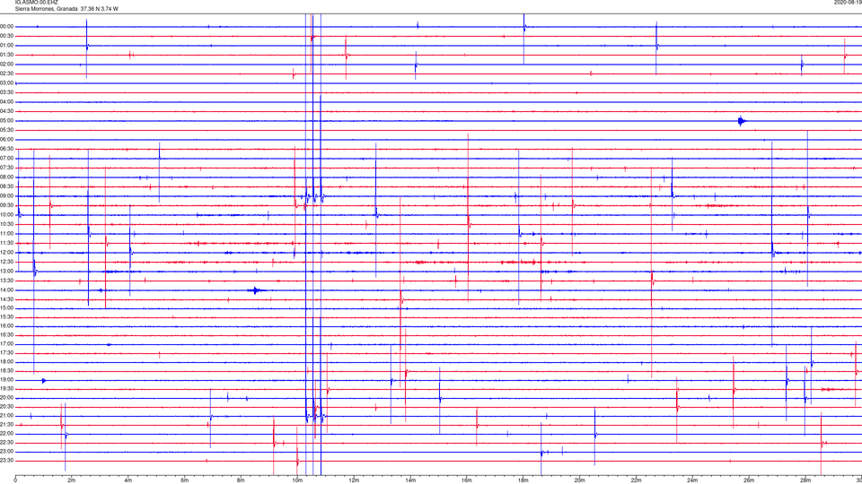Click the 08:00 trace time label
862x484 pixels.
[7, 177]
